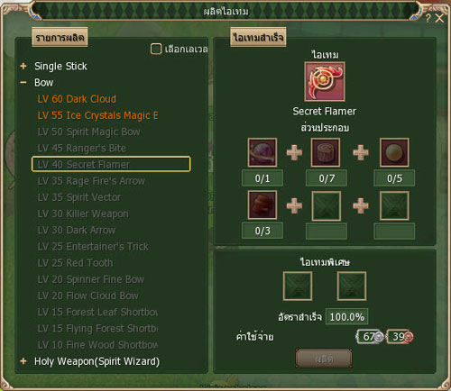Image resolution: width=451 pixels, height=391 pixels.
Task: Select LV 55 Ice Crystals Magic recipe
Action: tap(97, 115)
